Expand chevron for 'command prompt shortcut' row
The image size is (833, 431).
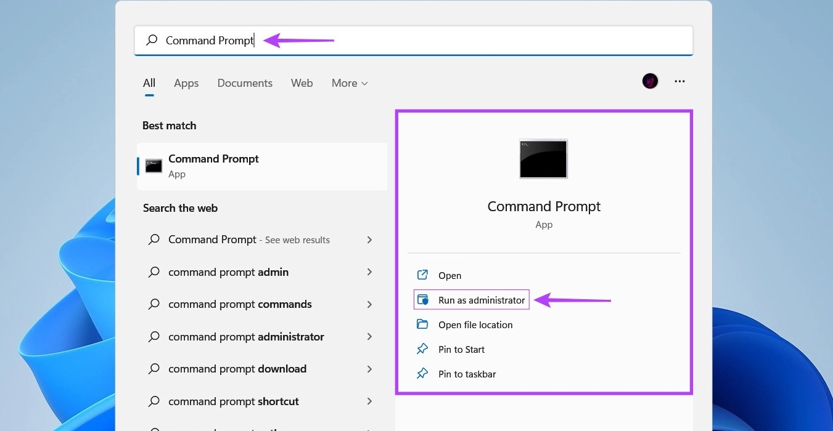(x=369, y=401)
